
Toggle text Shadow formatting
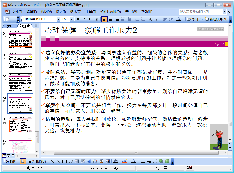[96, 19]
